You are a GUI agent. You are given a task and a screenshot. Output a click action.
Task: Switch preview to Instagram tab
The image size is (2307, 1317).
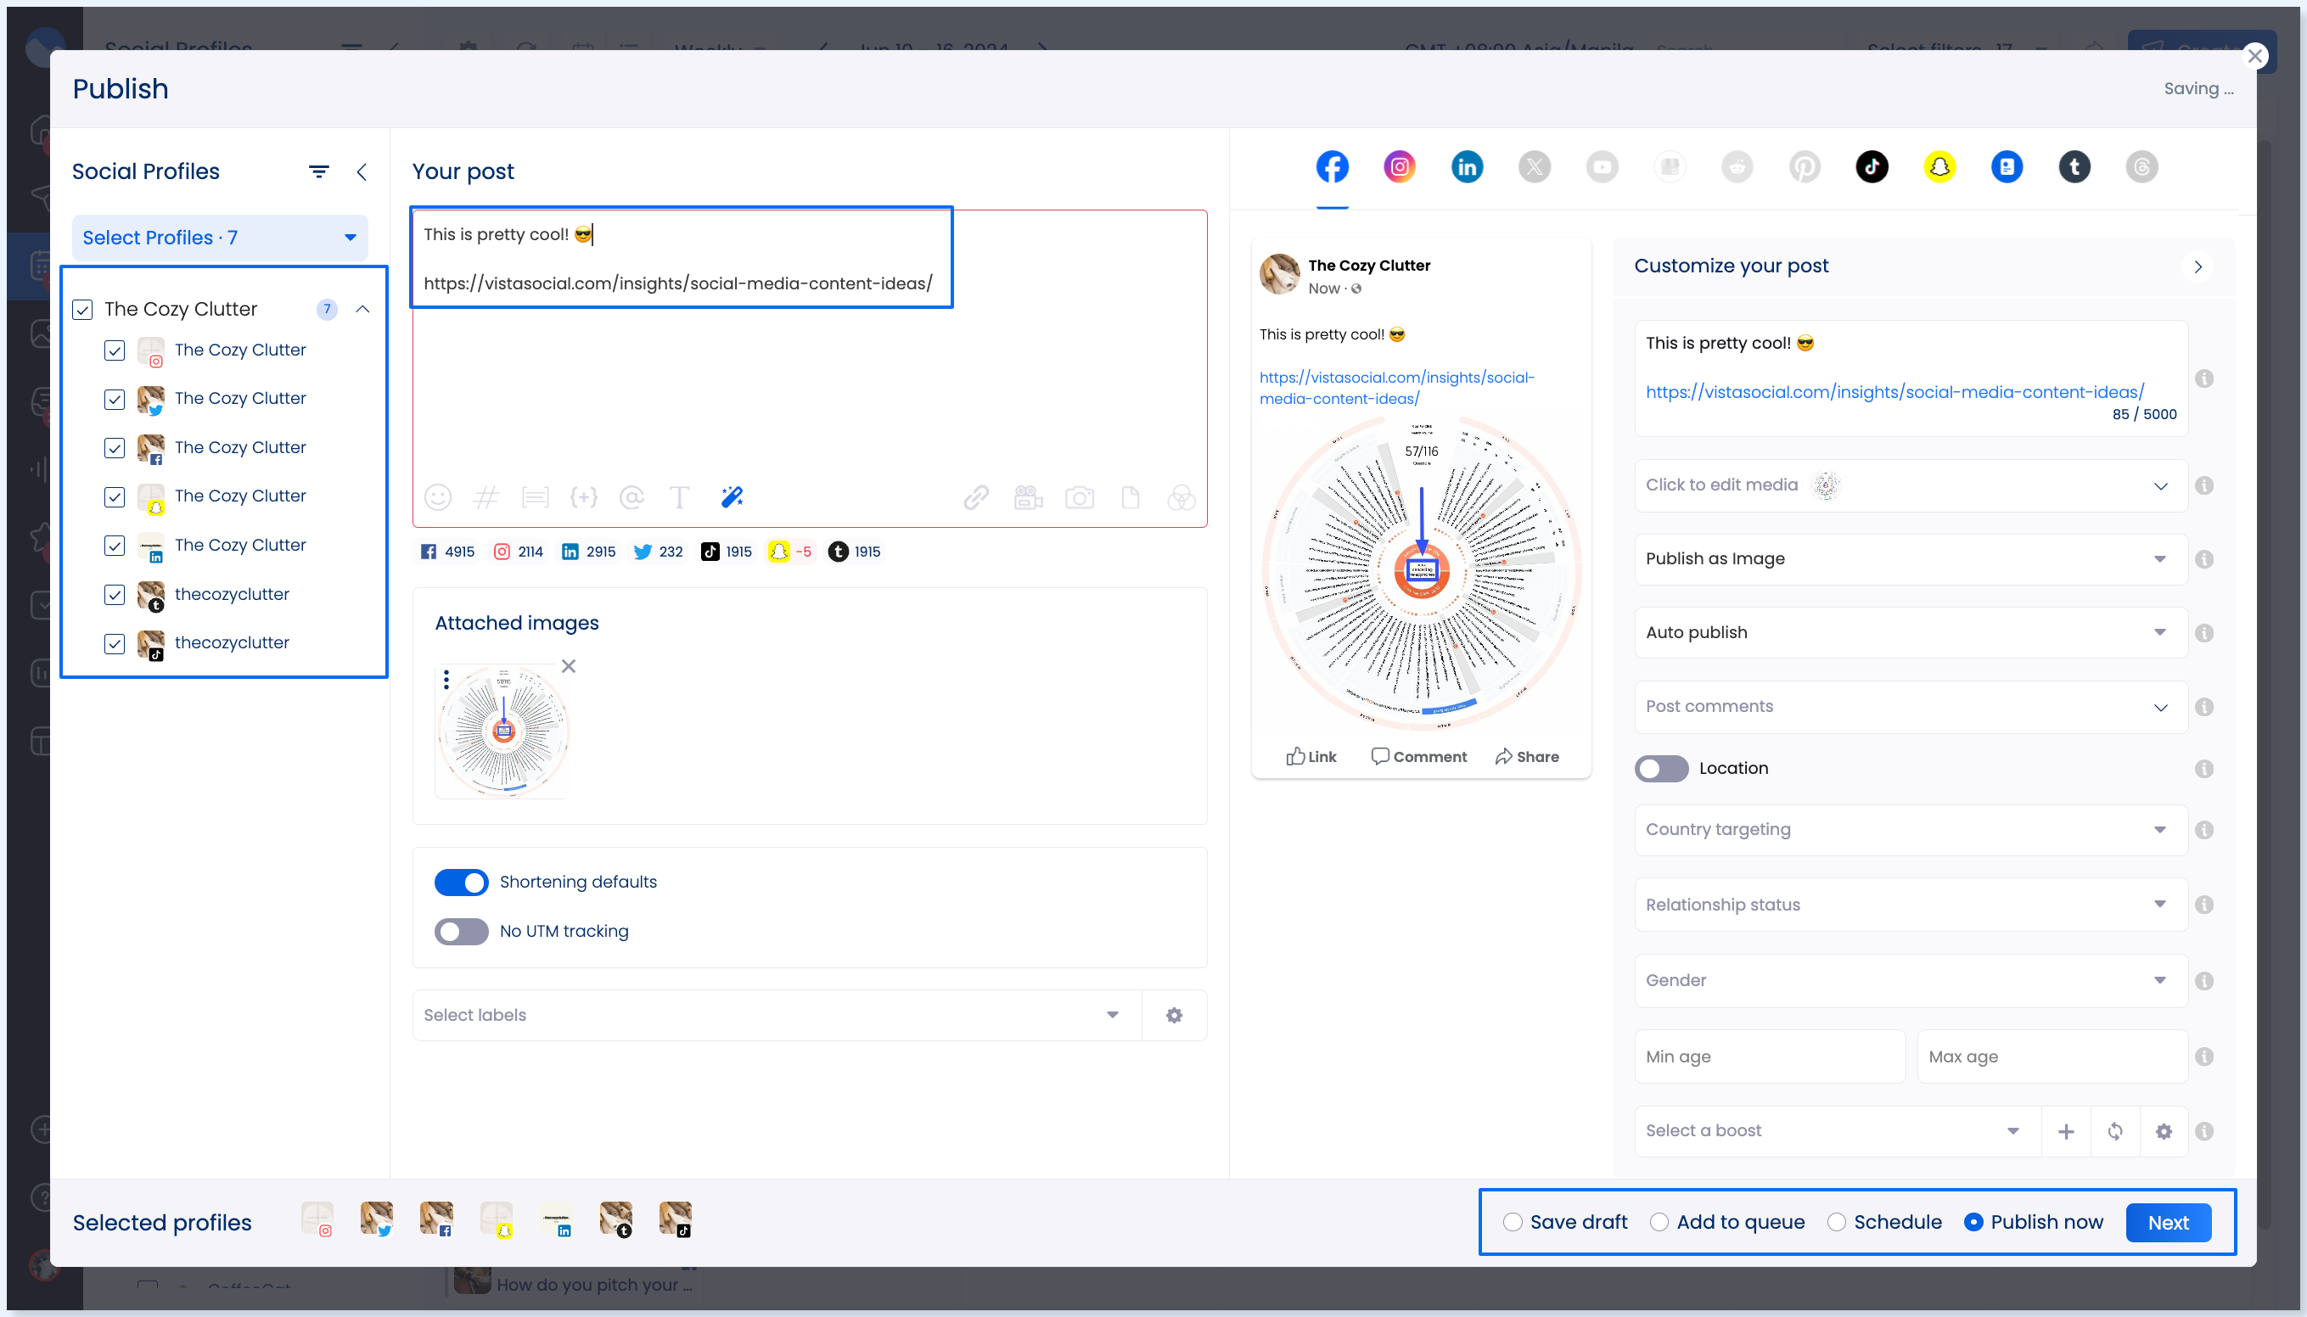[x=1400, y=166]
